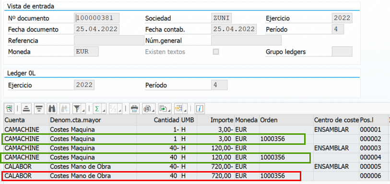
Task: Open the Views icon in the toolbar
Action: pos(147,108)
